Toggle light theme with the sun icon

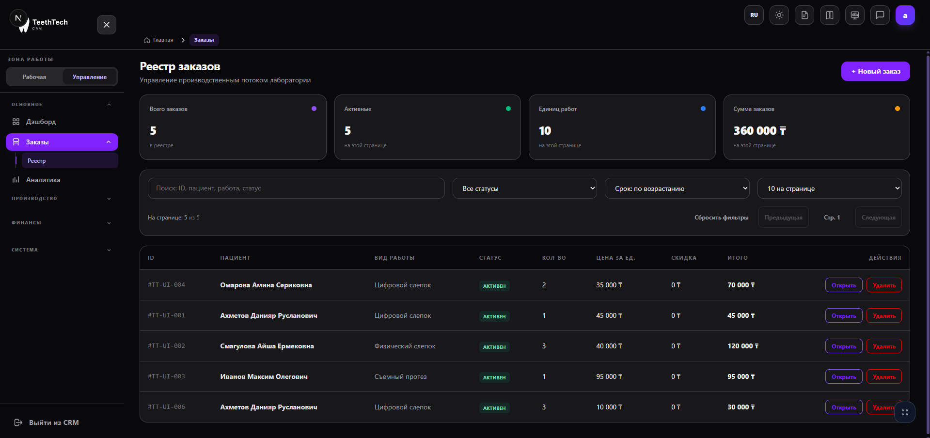(x=779, y=15)
